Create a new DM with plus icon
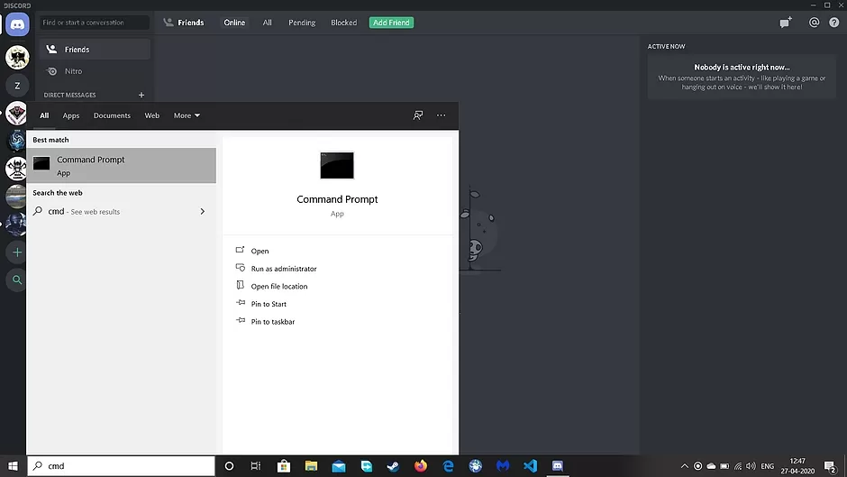 click(141, 96)
